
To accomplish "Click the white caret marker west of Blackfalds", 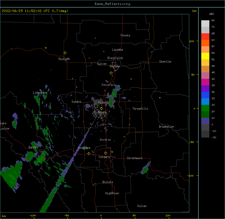I will [x=89, y=58].
